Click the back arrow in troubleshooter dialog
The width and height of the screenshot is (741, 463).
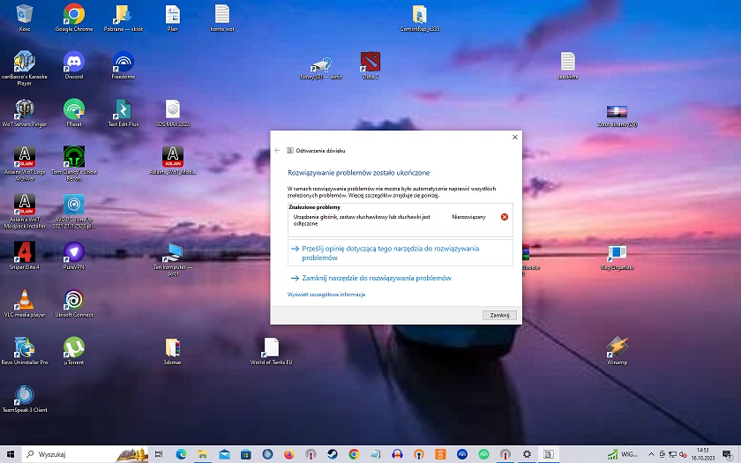(x=278, y=151)
